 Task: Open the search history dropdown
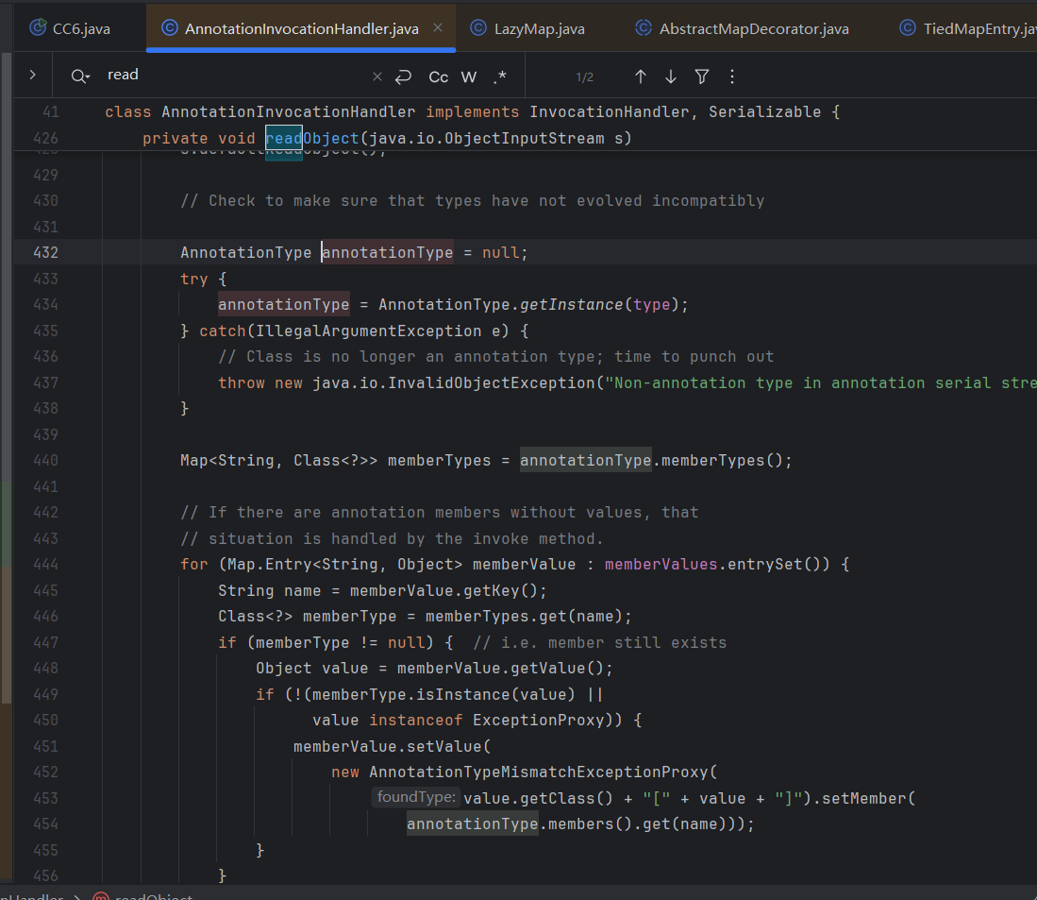click(x=80, y=76)
